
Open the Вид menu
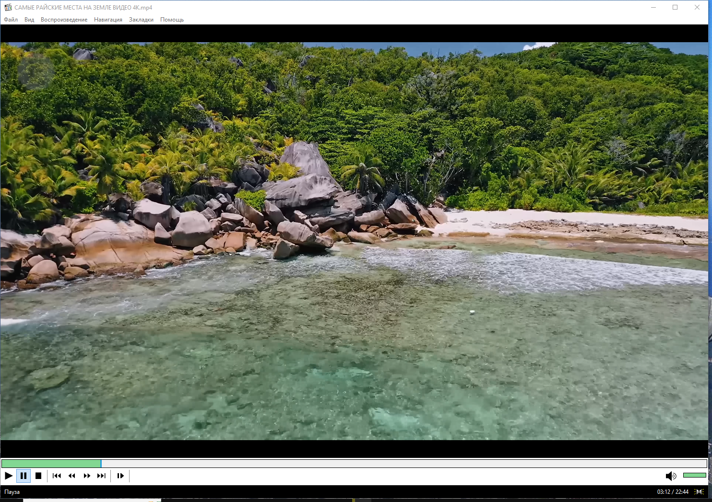(x=29, y=20)
